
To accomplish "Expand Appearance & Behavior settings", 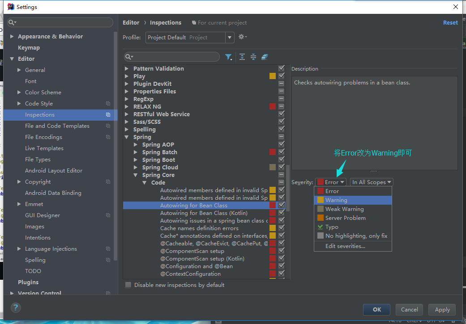I will (x=12, y=37).
